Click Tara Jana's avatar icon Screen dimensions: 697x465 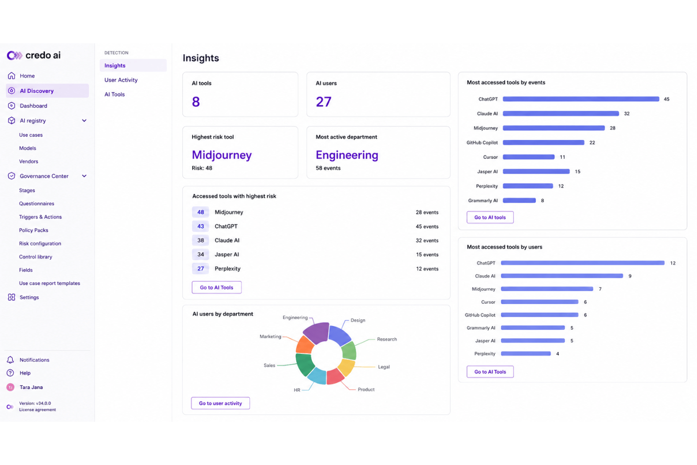pyautogui.click(x=10, y=387)
